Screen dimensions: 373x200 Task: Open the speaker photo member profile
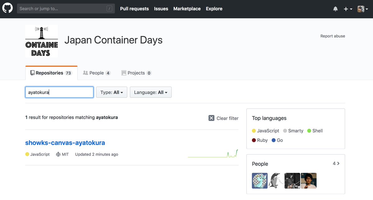[309, 181]
